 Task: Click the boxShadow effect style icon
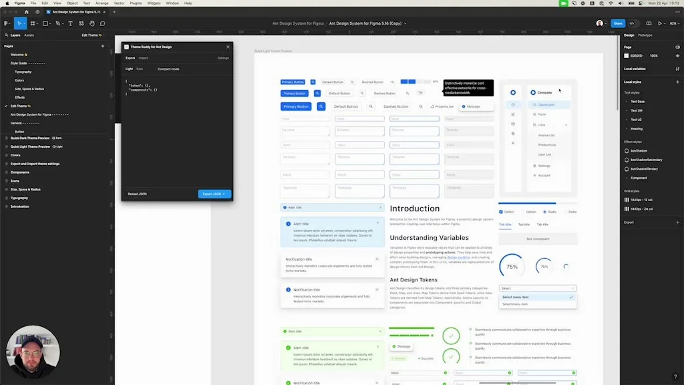pyautogui.click(x=626, y=150)
